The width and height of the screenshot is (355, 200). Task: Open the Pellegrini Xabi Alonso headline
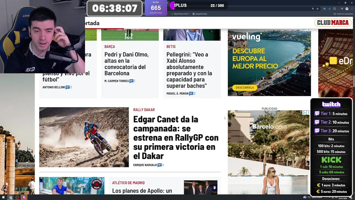[x=189, y=70]
